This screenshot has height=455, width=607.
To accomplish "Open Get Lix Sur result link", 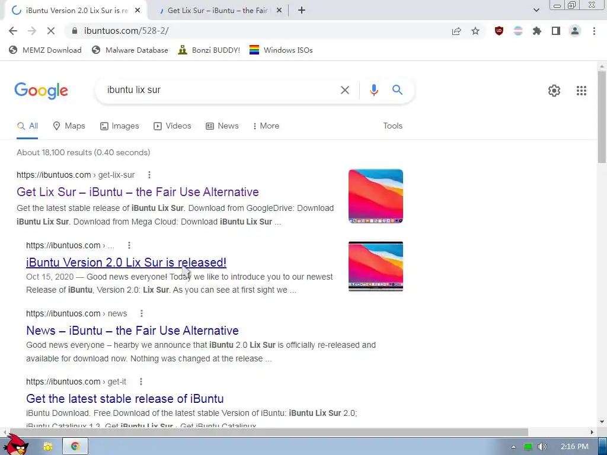I will pos(138,192).
